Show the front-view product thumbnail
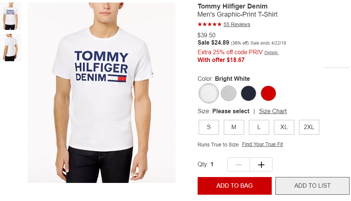 coord(11,16)
